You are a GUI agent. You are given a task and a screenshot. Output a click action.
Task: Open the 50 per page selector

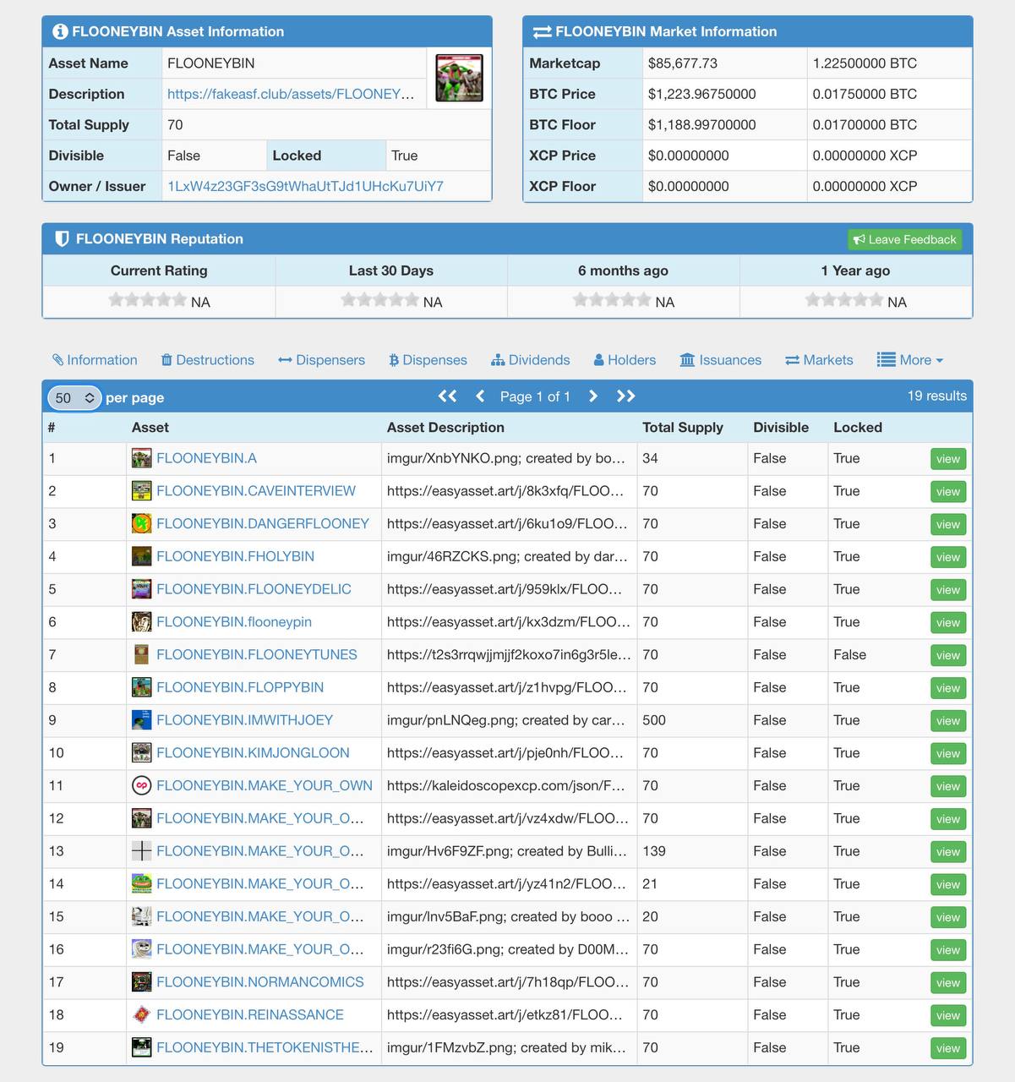pos(74,397)
